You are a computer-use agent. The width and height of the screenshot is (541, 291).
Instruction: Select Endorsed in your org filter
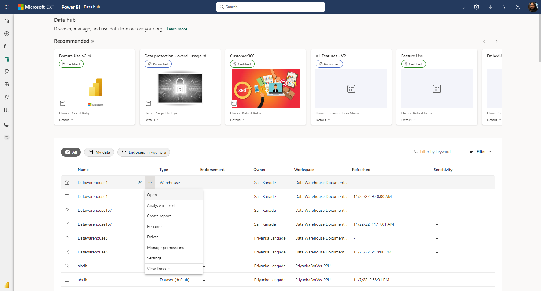(144, 152)
